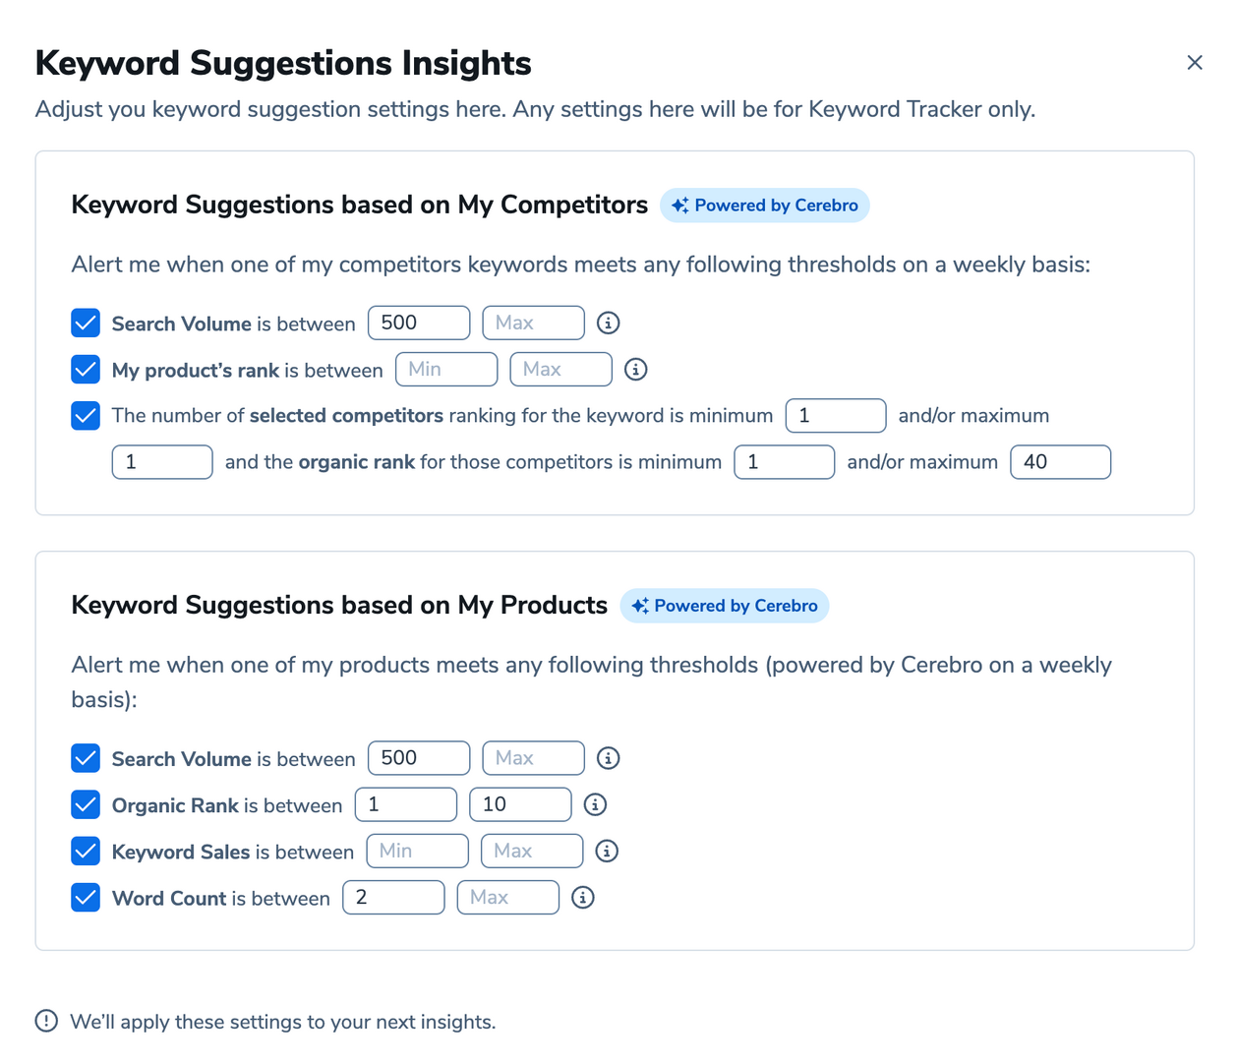Disable selected competitors ranking checkbox
This screenshot has width=1237, height=1062.
tap(86, 416)
